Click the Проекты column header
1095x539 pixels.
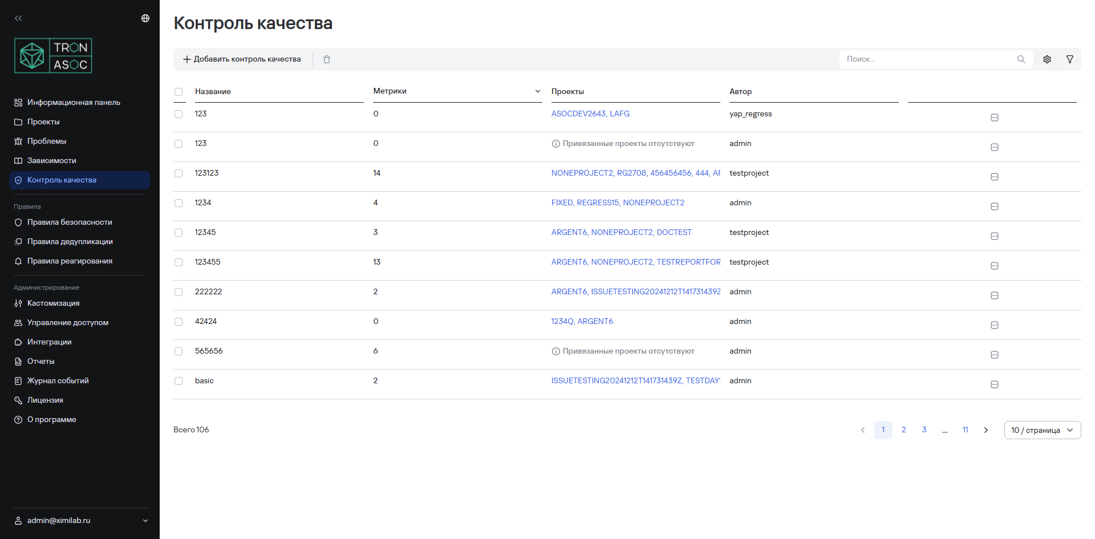tap(567, 92)
